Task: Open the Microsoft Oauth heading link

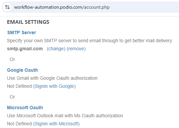Action: tap(25, 108)
